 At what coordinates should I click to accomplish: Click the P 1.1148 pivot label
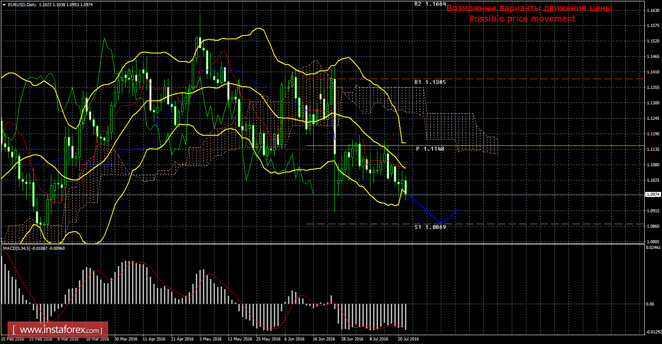[430, 149]
